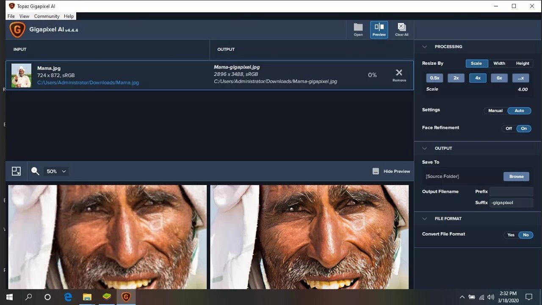542x305 pixels.
Task: Click the Browse button
Action: pyautogui.click(x=516, y=177)
